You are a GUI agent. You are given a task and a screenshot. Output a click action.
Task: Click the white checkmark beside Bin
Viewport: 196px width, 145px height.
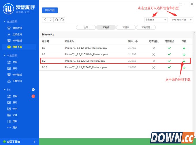click(x=33, y=90)
